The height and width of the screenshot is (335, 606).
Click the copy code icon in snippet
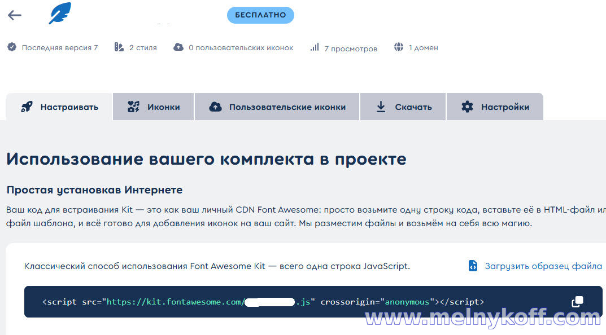577,302
